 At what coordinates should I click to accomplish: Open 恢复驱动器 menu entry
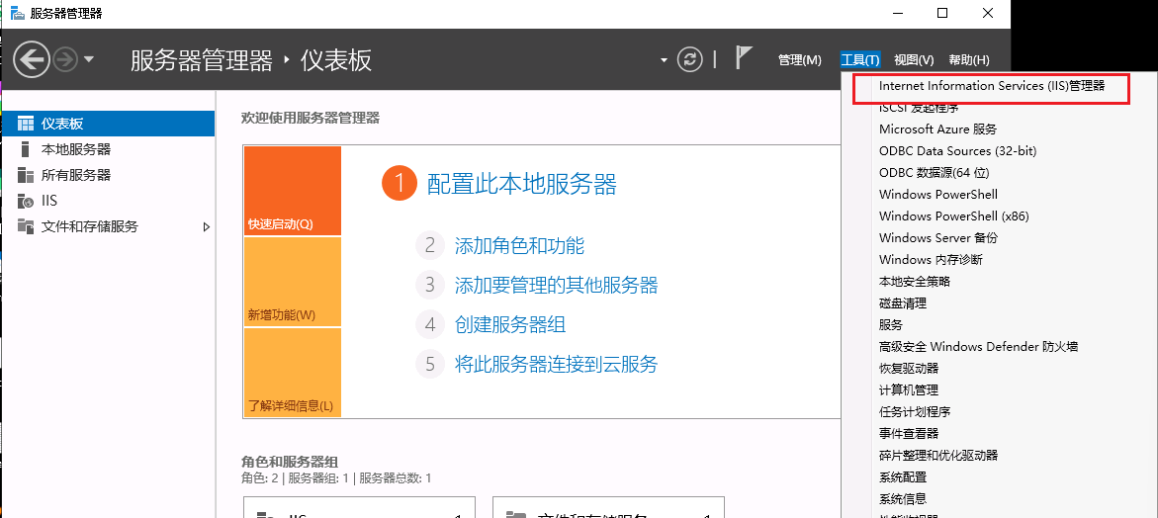[x=909, y=368]
